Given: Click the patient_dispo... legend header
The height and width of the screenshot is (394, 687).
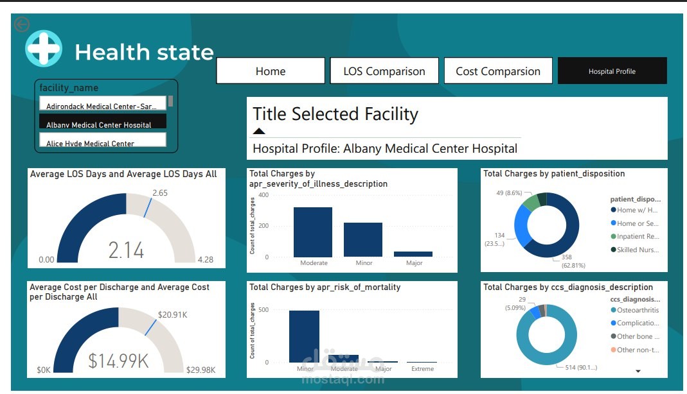Looking at the screenshot, I should (636, 199).
